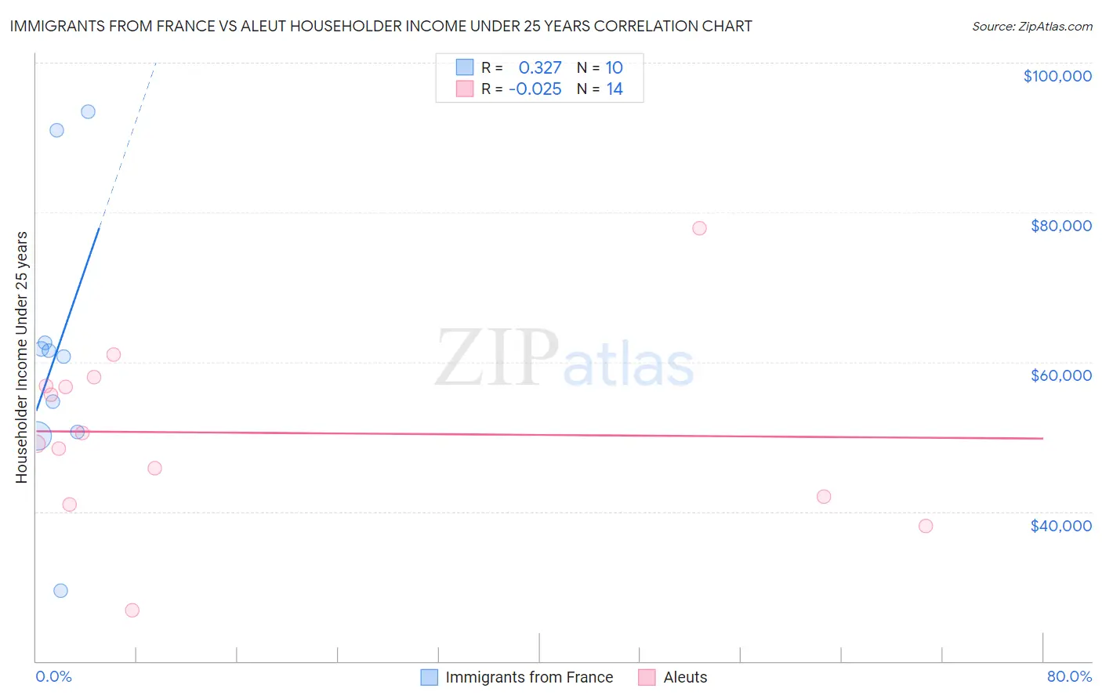This screenshot has width=1102, height=699.
Task: Click the $100,000 y-axis label
Action: point(1057,76)
